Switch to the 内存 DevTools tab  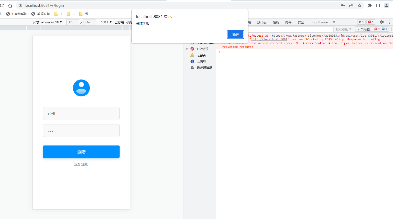point(288,22)
